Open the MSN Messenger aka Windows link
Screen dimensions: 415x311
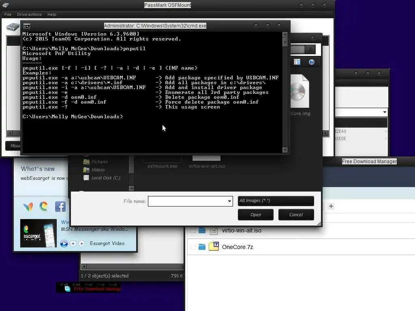(x=94, y=229)
